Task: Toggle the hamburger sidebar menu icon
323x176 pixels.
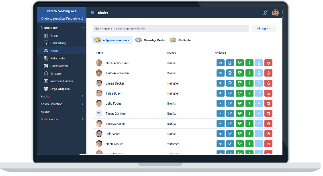Action: point(92,13)
